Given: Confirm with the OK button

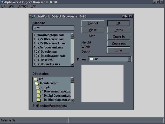Looking at the screenshot, I should tap(119, 23).
